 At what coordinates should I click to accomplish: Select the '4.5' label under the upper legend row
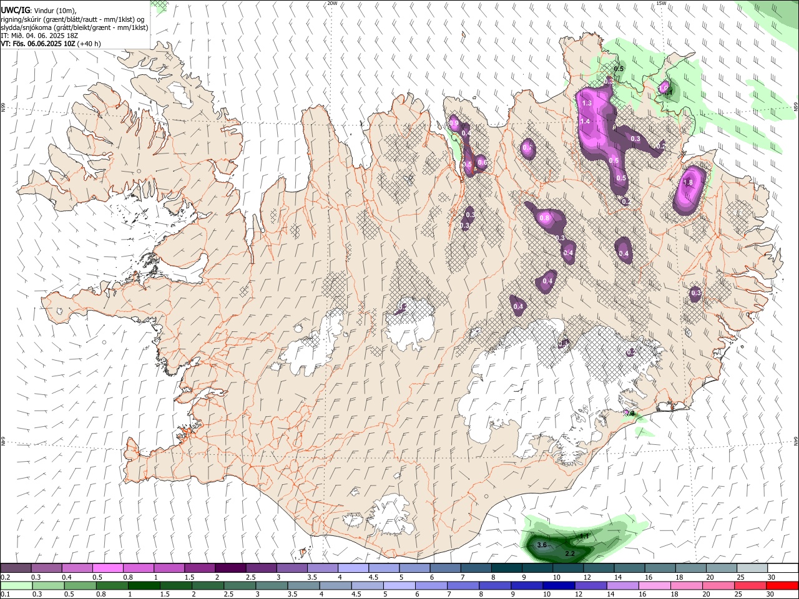pos(373,577)
